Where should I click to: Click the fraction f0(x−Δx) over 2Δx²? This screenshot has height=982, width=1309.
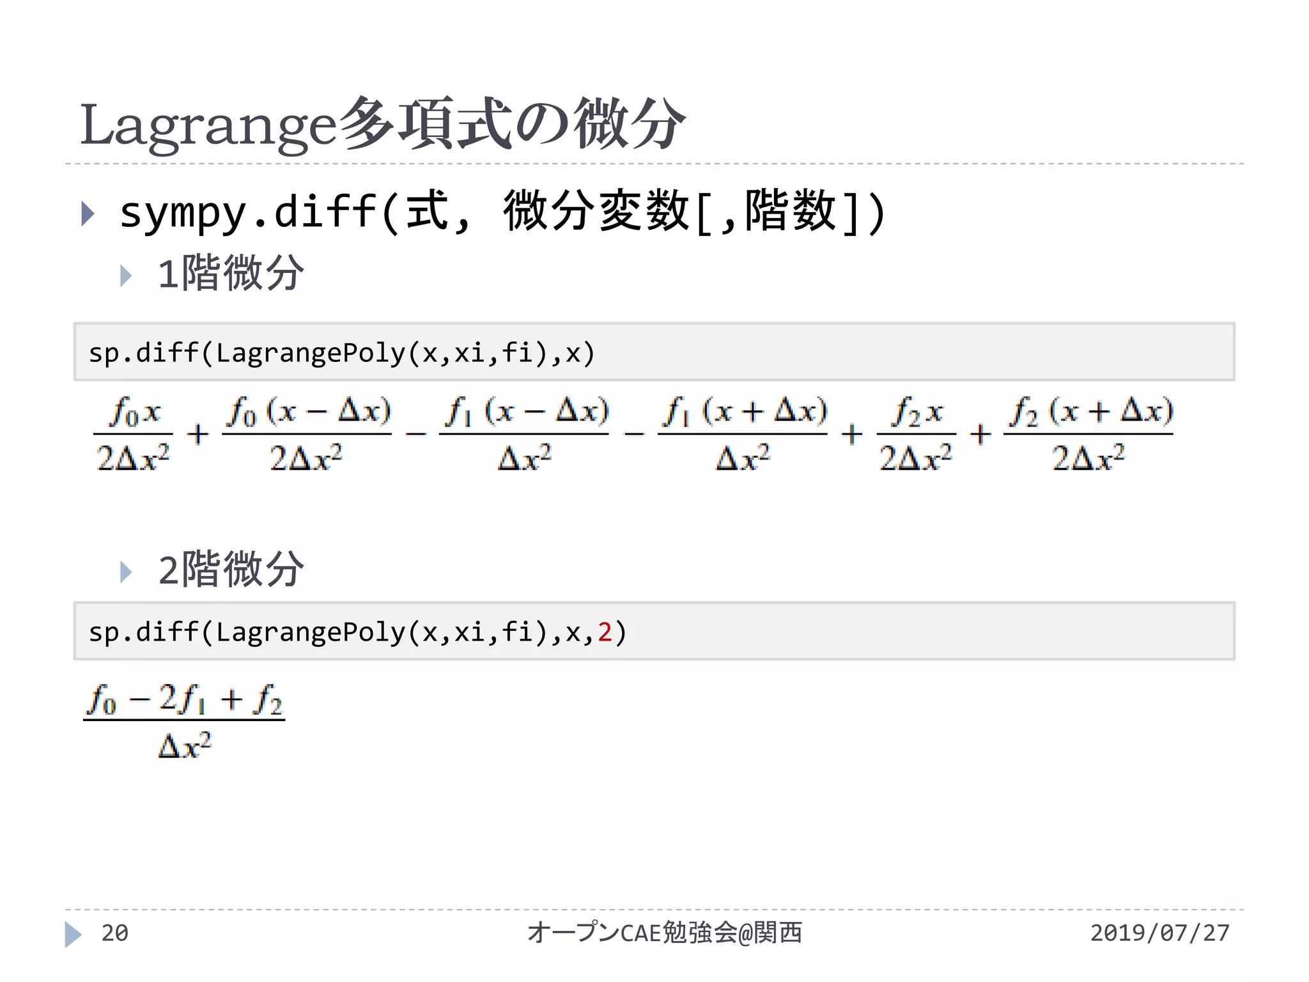click(307, 434)
